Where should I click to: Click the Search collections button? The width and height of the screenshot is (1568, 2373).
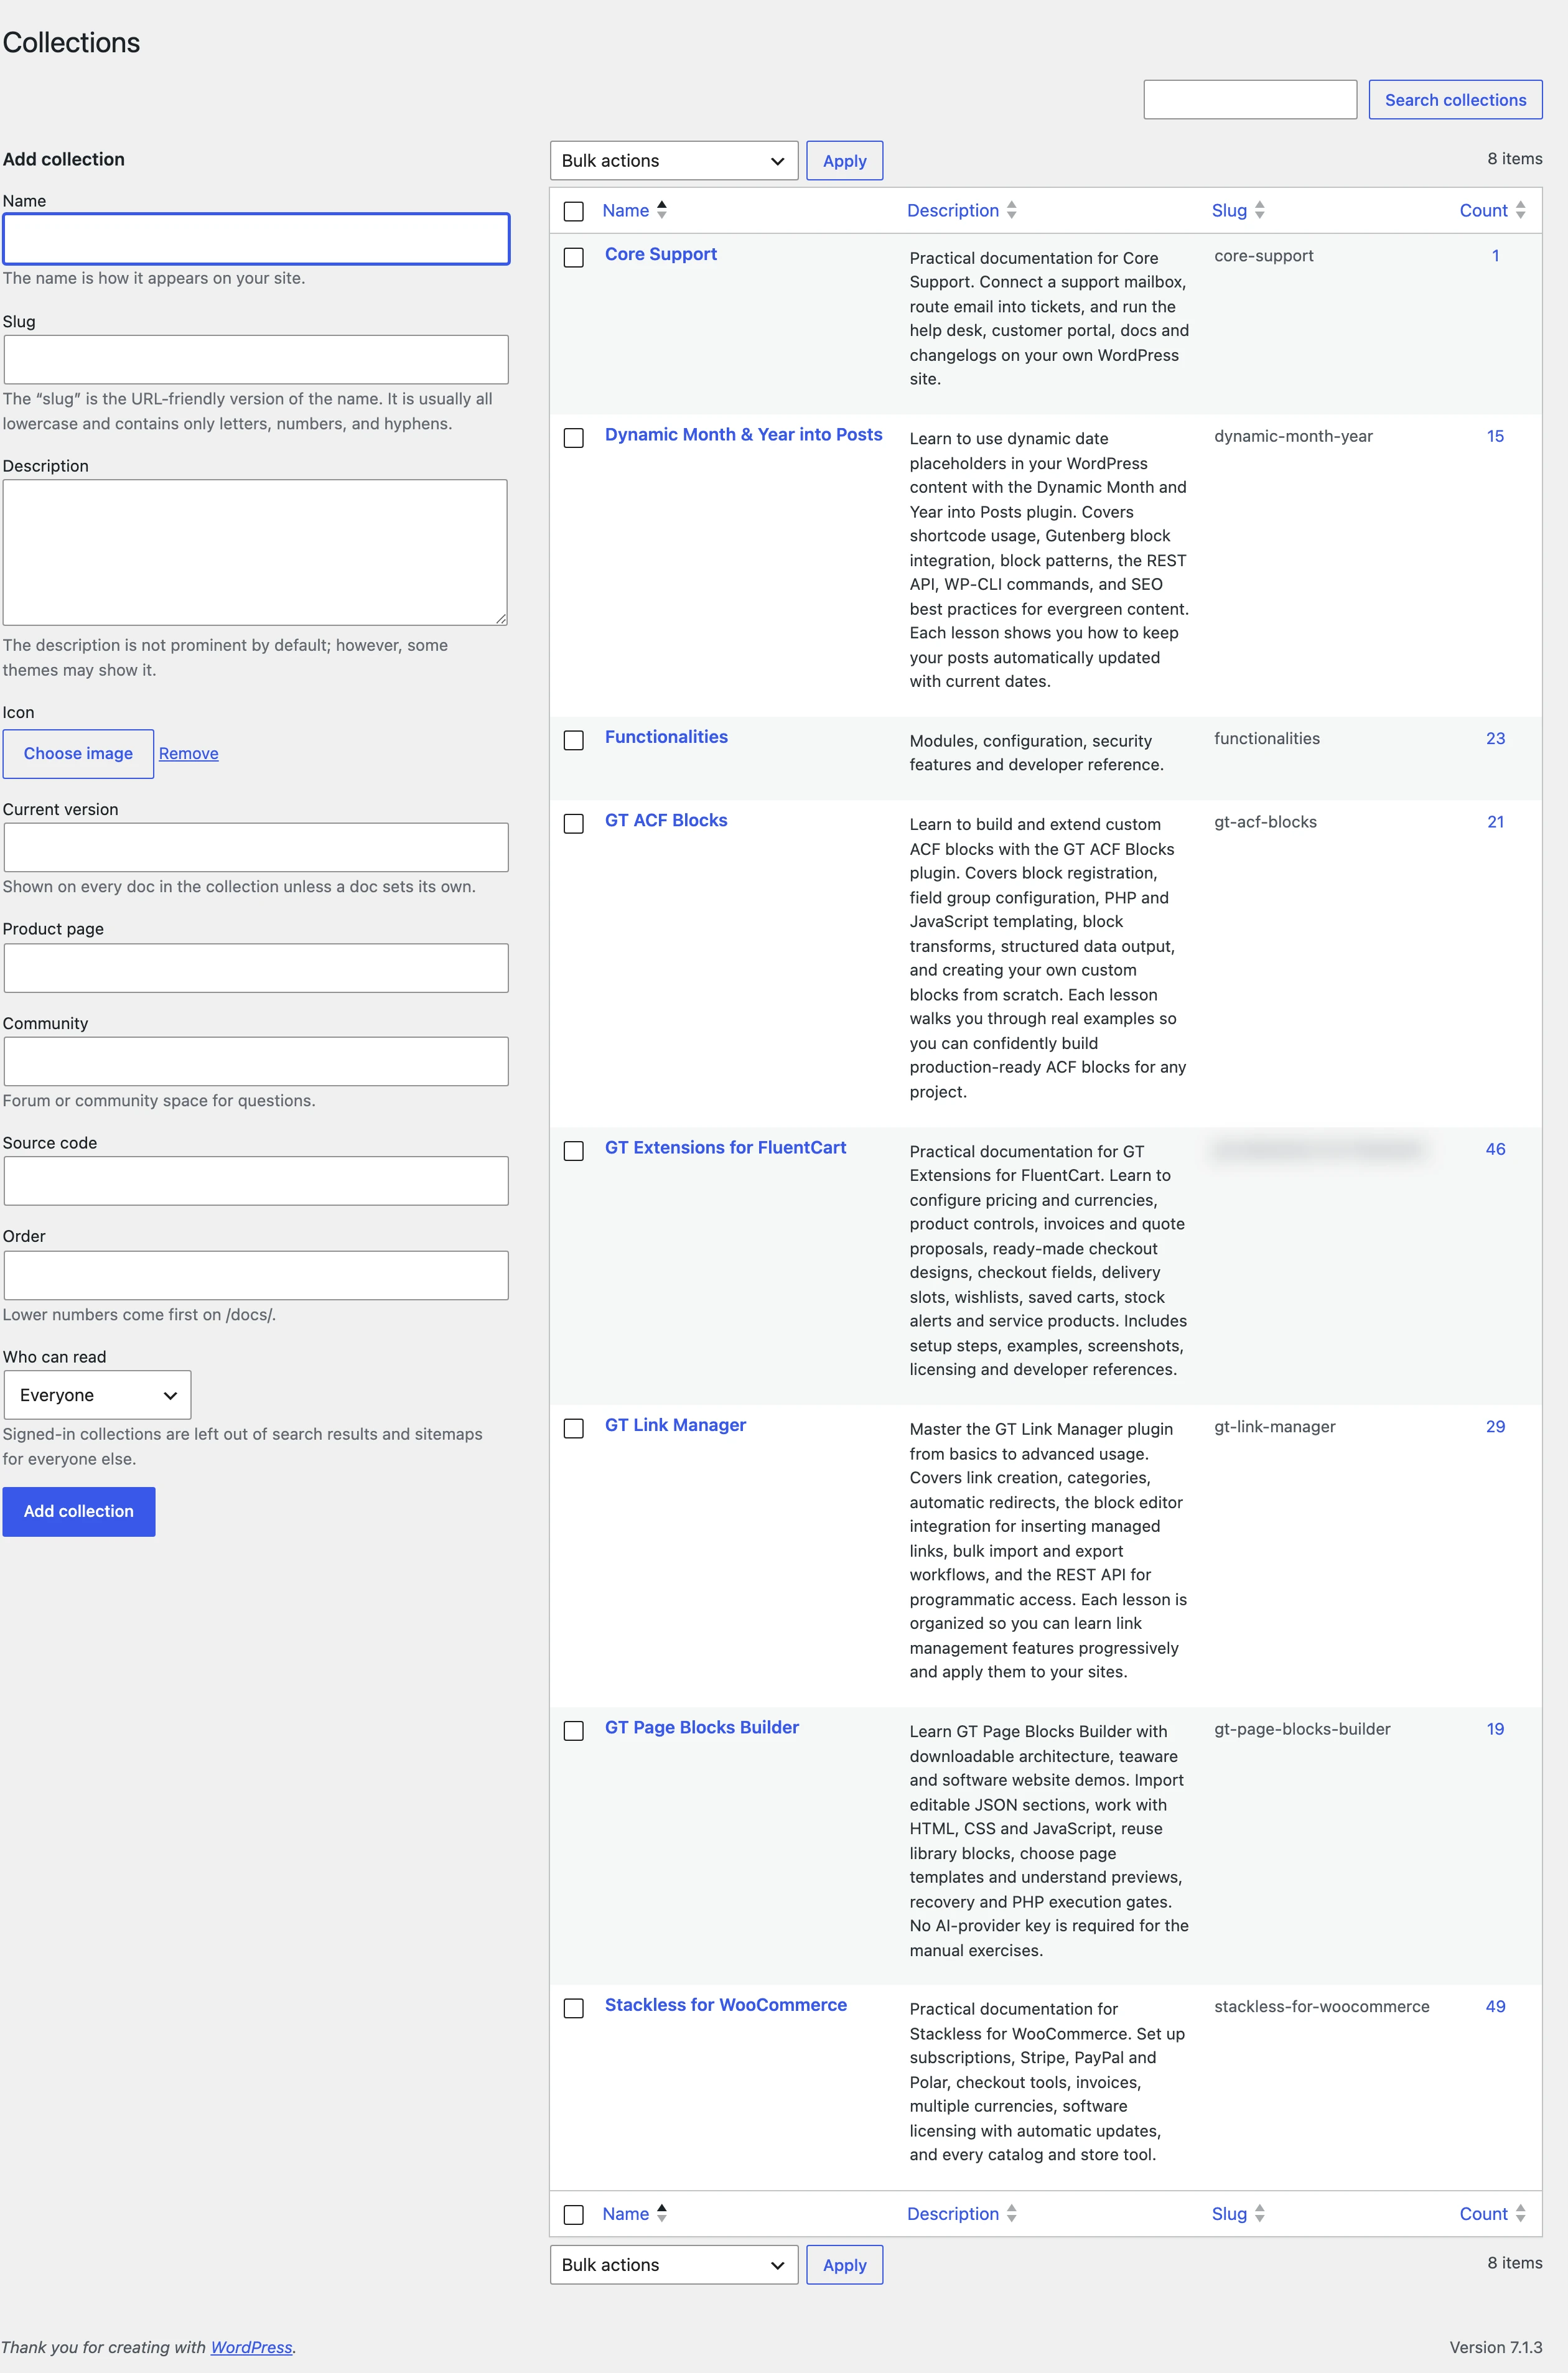[1455, 99]
